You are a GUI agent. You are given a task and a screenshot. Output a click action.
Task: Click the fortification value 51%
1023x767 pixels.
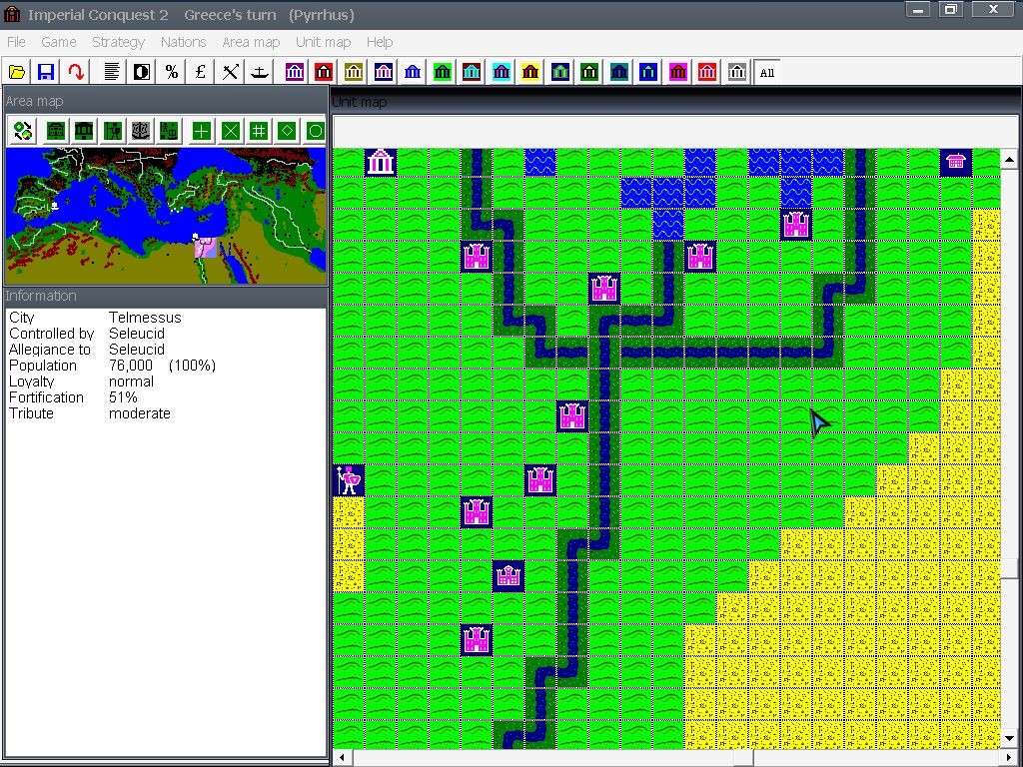coord(123,397)
